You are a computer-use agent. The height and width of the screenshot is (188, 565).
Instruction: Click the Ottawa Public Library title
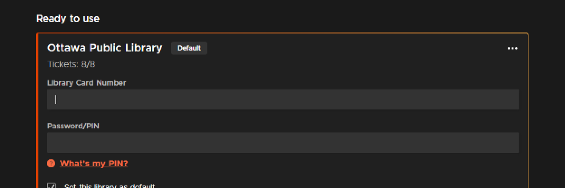point(105,48)
